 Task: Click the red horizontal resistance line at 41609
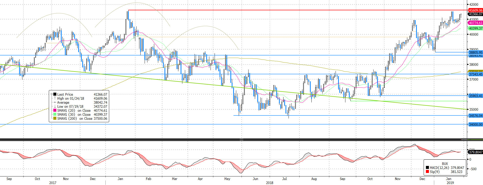pyautogui.click(x=298, y=10)
